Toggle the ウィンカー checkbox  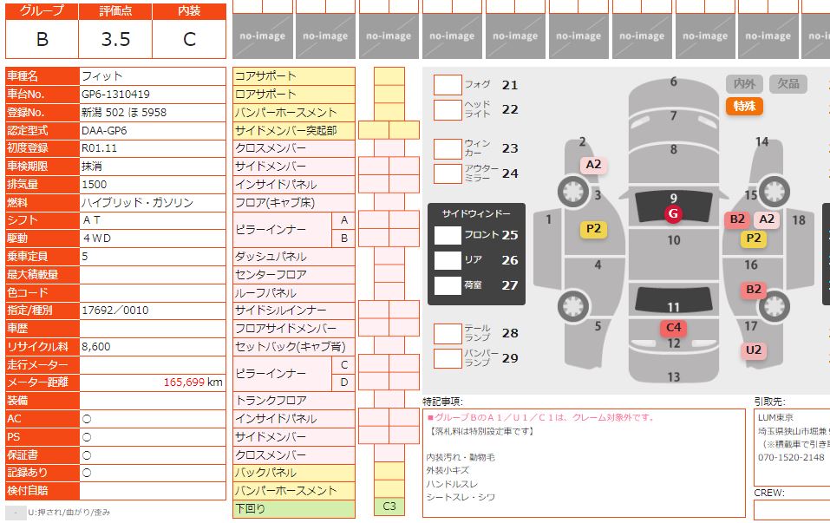pyautogui.click(x=448, y=149)
